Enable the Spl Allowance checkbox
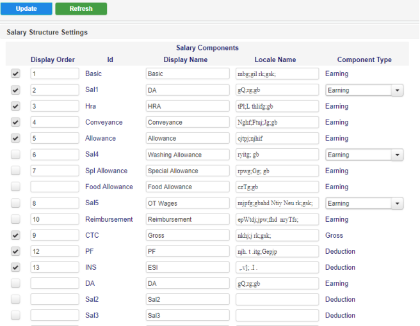This screenshot has height=326, width=420. 15,171
